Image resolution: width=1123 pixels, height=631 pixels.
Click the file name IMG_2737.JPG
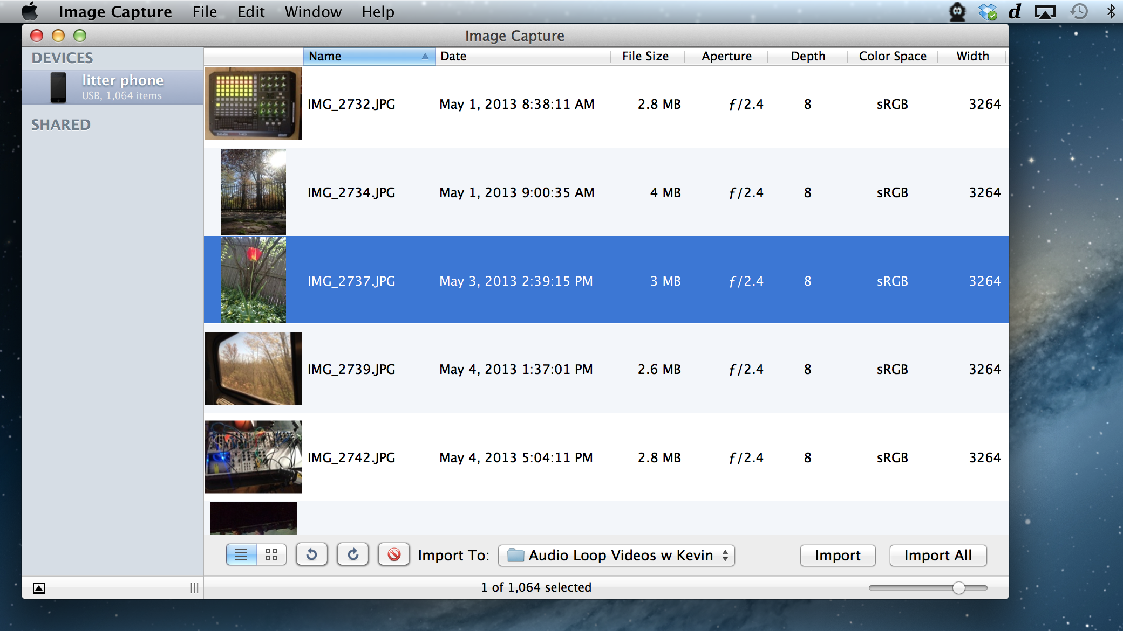pos(351,281)
